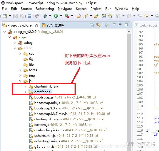
Task: Click the Previous Annotation icon
Action: click(129, 16)
